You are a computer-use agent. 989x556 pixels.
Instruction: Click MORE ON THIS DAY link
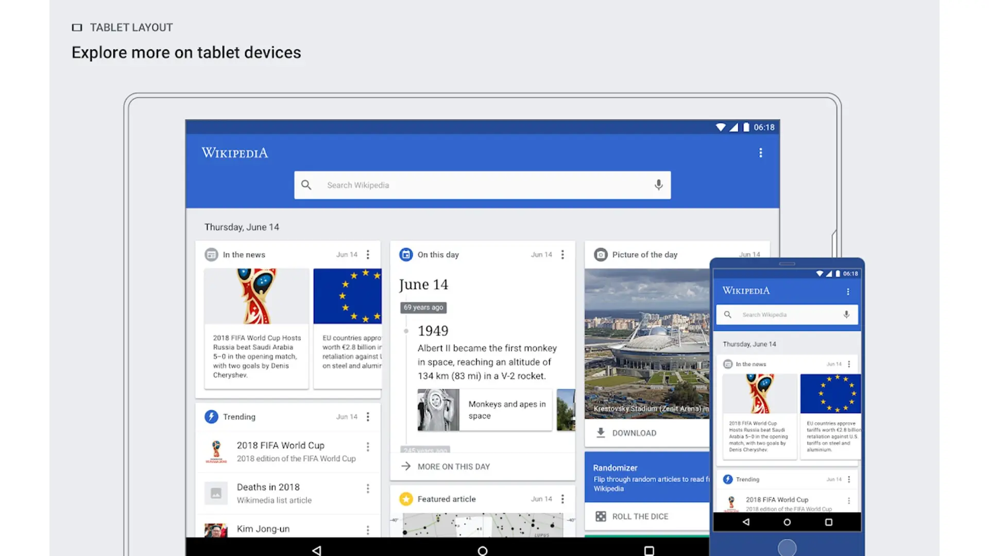click(453, 466)
